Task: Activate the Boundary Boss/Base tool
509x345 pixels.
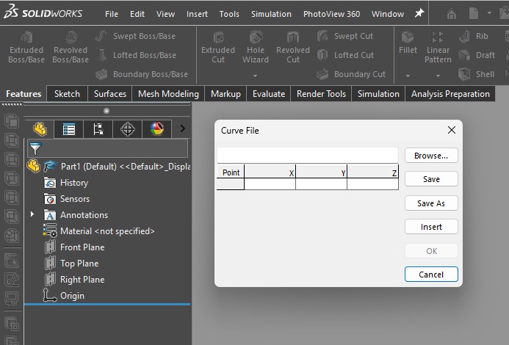Action: coord(142,74)
